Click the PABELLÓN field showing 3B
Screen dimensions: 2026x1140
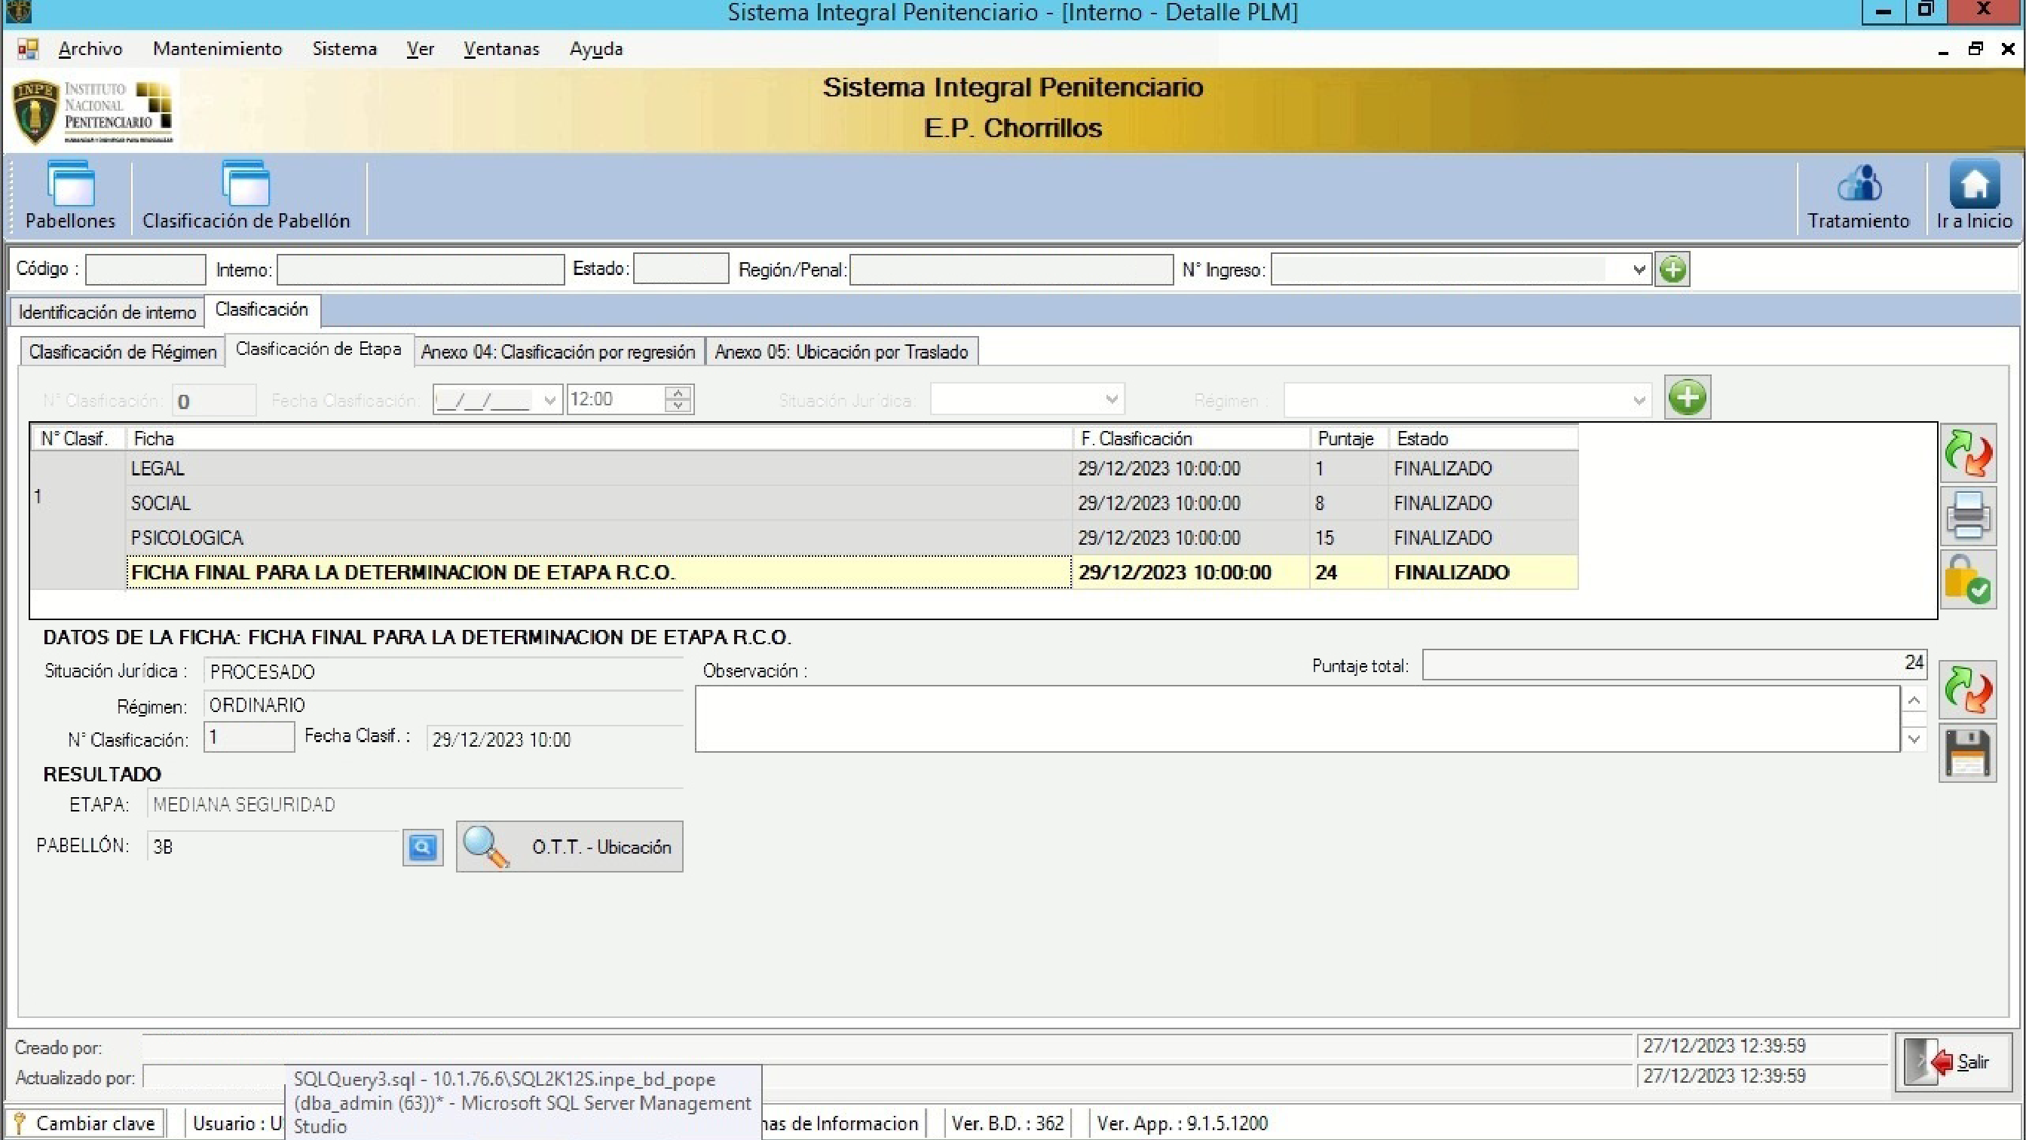(273, 847)
